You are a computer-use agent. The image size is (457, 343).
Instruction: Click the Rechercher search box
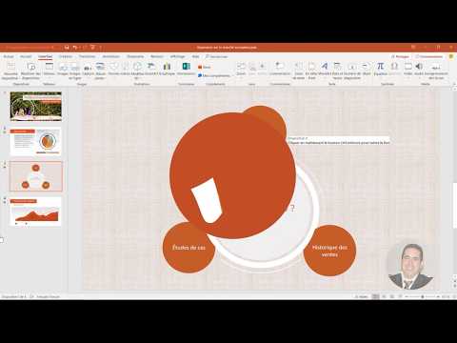(217, 56)
